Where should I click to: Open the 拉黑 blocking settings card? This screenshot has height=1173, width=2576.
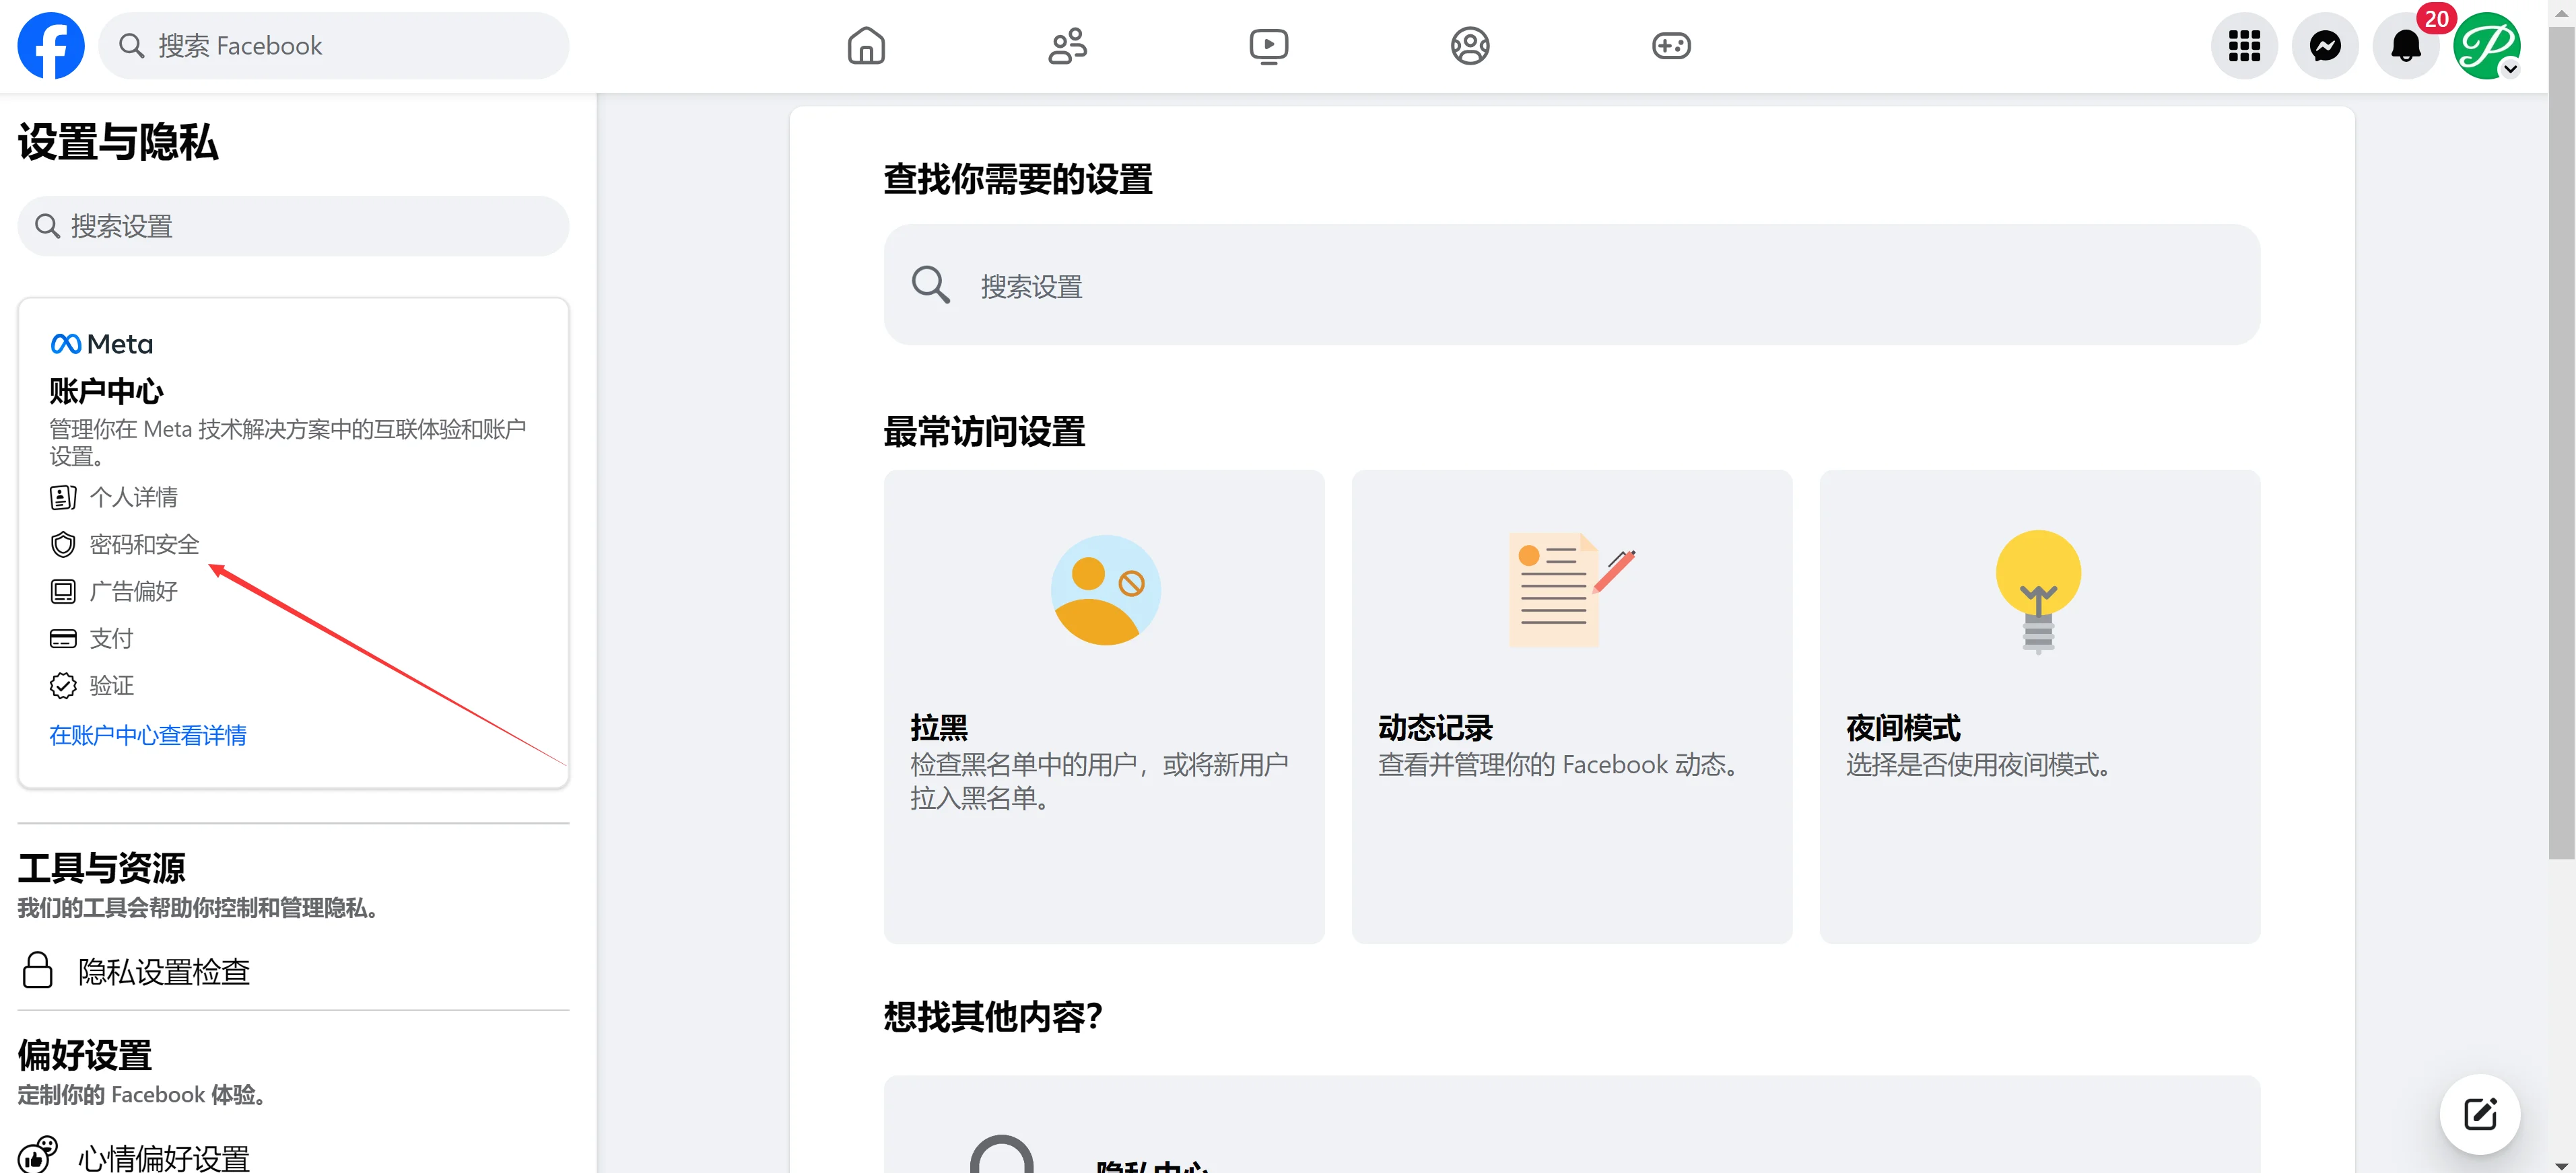pyautogui.click(x=1104, y=707)
